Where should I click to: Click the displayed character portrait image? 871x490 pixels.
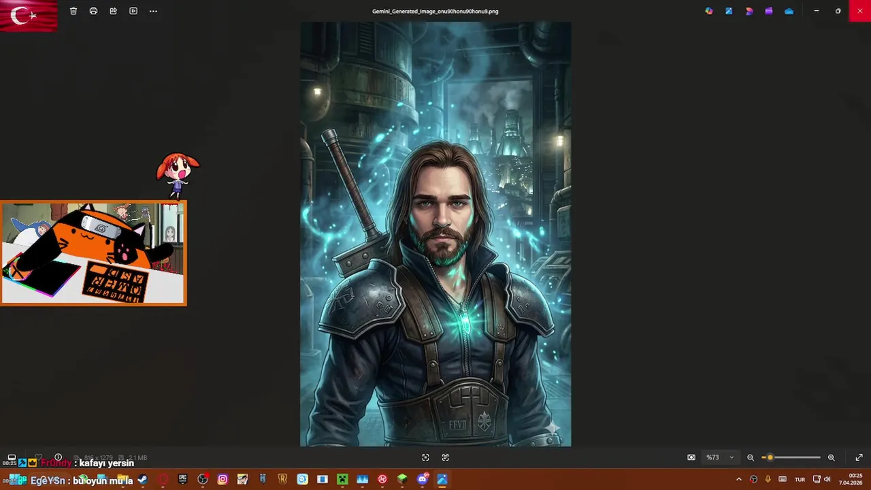[x=435, y=234]
